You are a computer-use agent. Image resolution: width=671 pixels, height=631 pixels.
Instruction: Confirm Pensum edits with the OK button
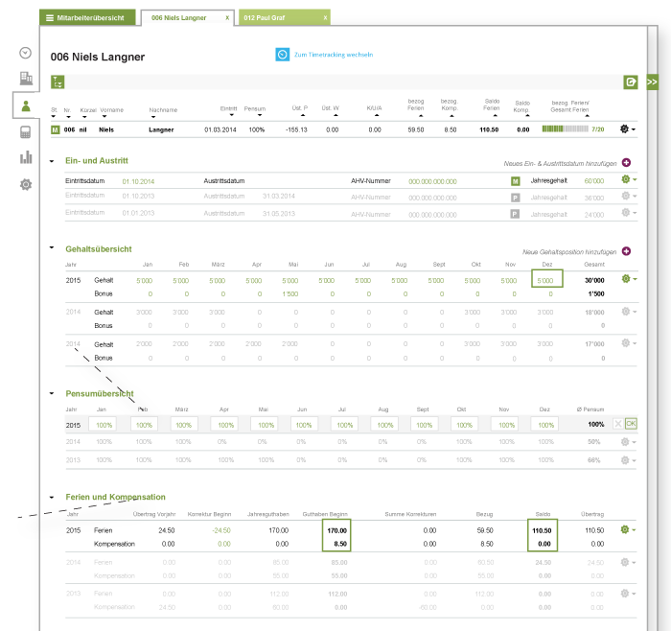pos(631,424)
